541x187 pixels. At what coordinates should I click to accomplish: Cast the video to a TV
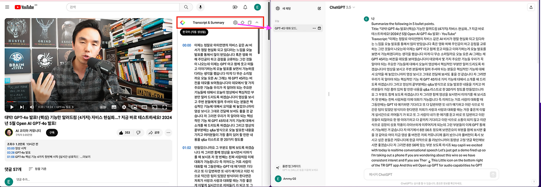pos(154,107)
